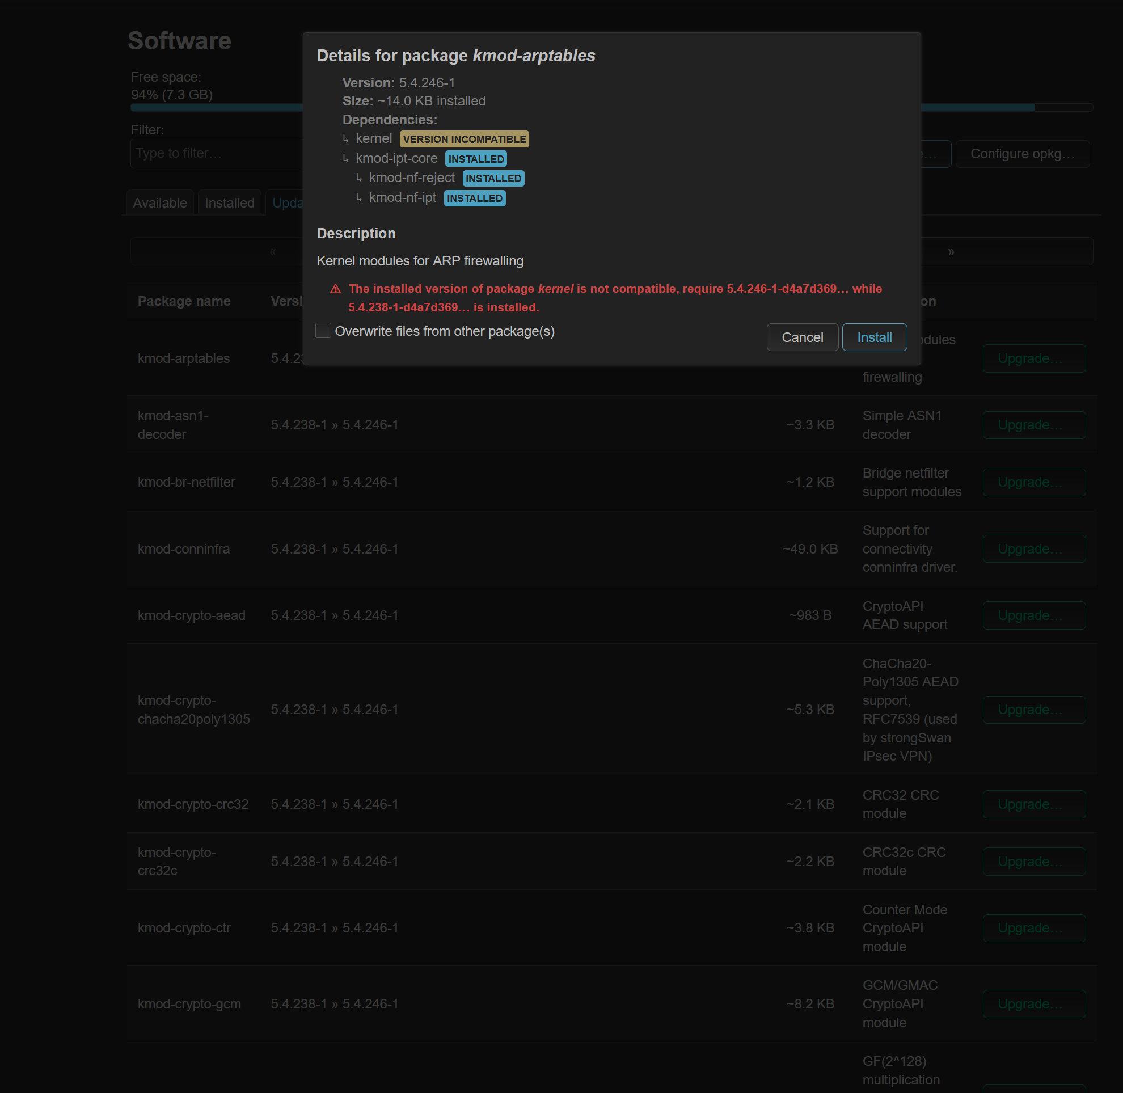The image size is (1123, 1093).
Task: Click the VERSION INCOMPATIBLE kernel badge
Action: tap(464, 139)
